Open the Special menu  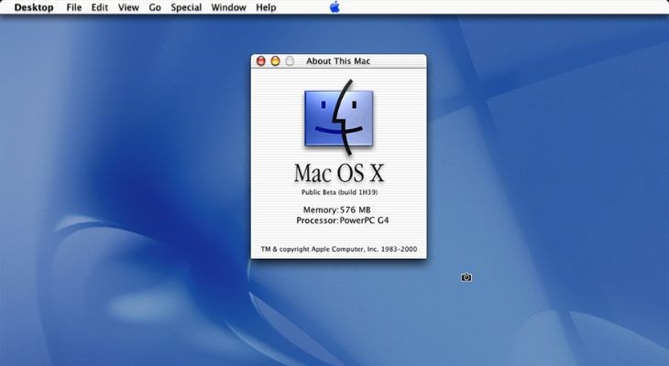click(186, 7)
